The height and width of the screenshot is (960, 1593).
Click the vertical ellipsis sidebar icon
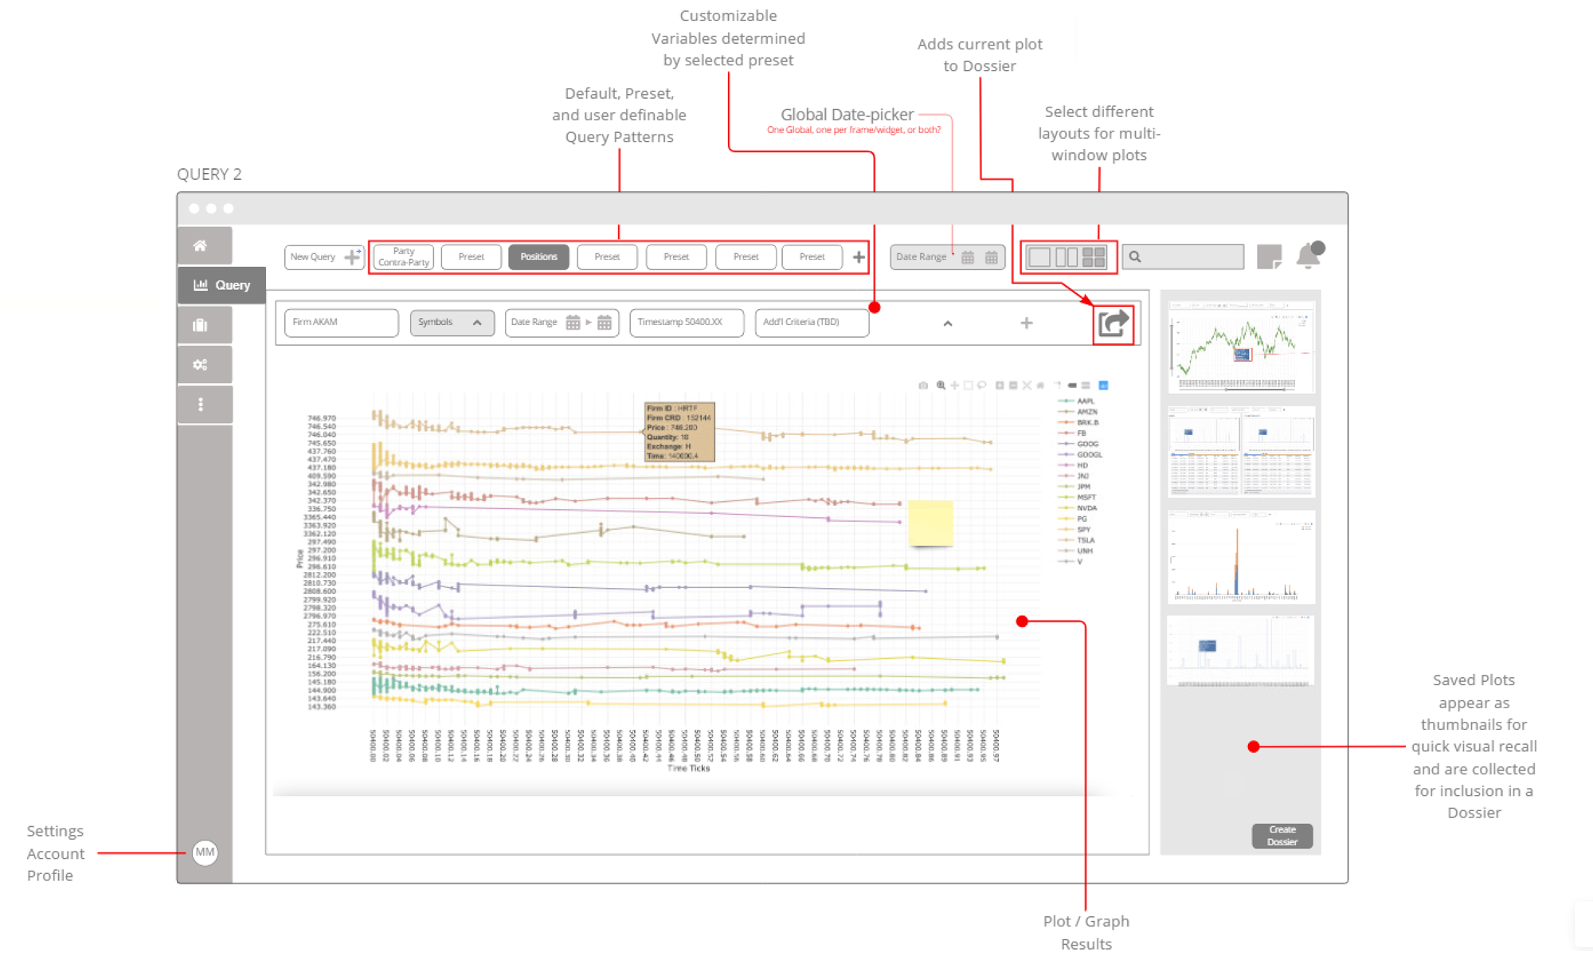coord(200,405)
